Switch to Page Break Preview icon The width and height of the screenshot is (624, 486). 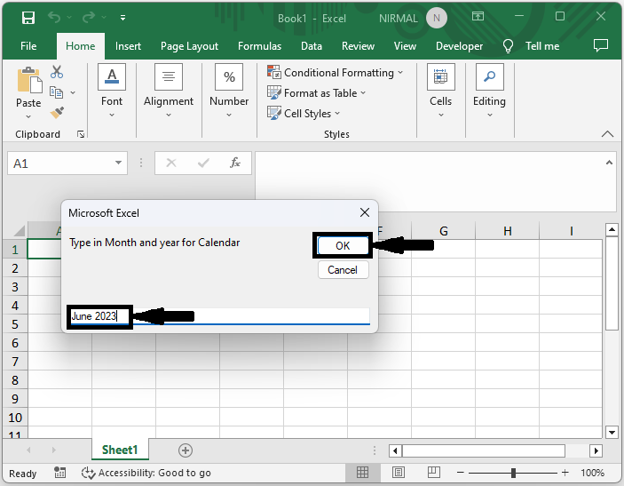434,473
